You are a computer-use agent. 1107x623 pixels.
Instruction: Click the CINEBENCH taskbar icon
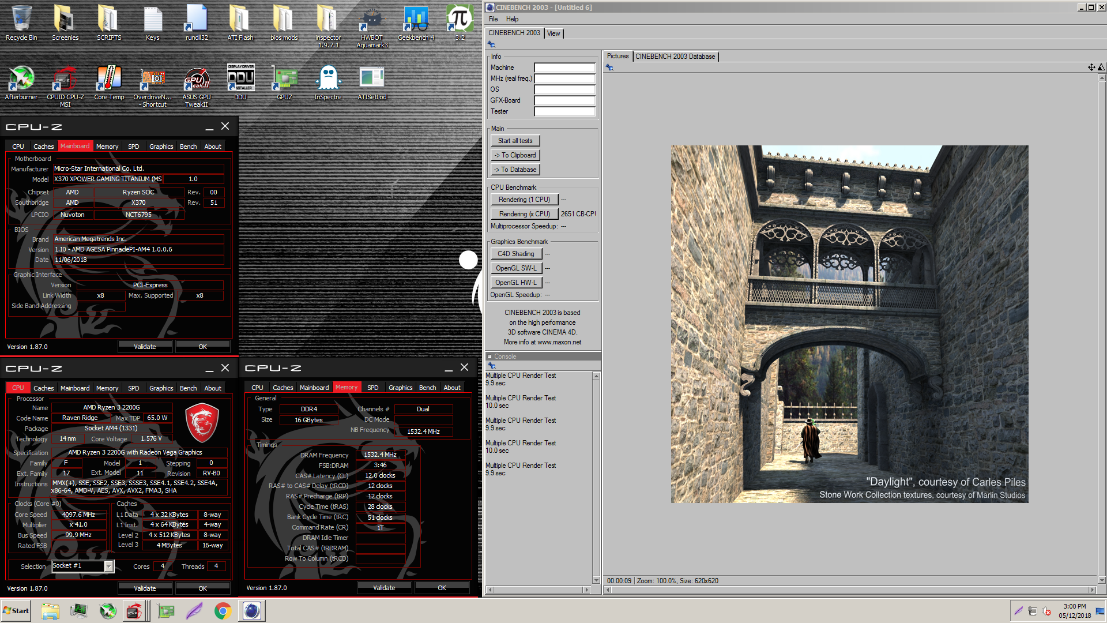pyautogui.click(x=252, y=611)
